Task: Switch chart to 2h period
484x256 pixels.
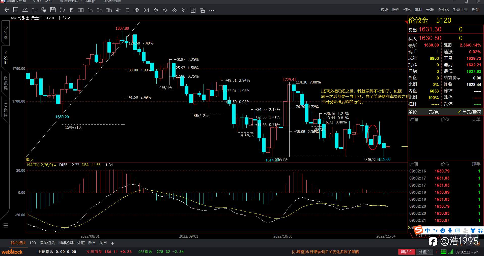Action: (x=100, y=10)
